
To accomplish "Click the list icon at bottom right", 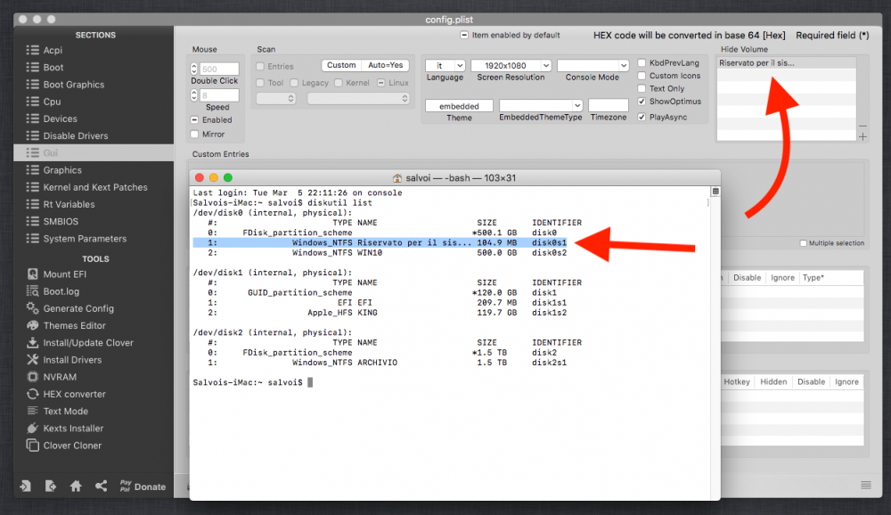I will (866, 485).
